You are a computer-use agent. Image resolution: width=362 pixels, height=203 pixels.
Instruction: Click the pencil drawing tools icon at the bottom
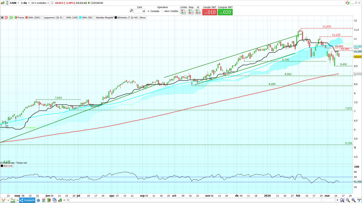click(x=4, y=200)
